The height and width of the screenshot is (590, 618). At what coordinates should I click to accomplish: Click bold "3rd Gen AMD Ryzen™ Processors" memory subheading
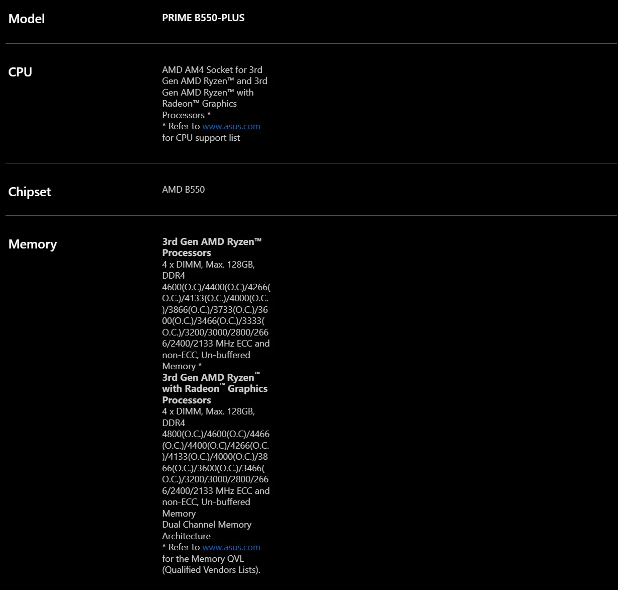click(x=212, y=242)
